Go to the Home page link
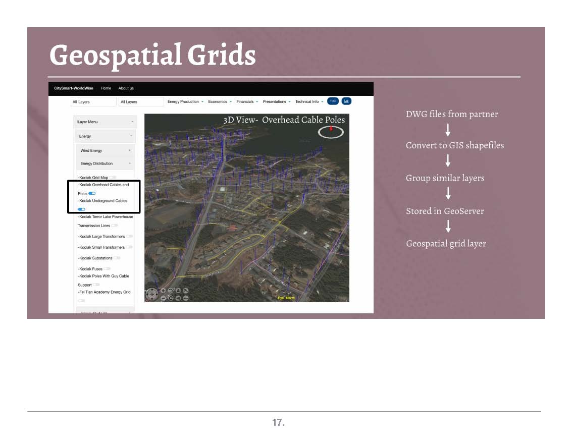 tap(106, 88)
